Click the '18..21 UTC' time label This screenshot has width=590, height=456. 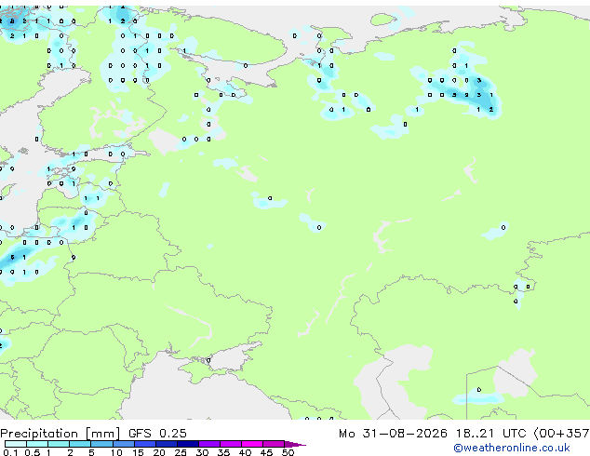490,434
